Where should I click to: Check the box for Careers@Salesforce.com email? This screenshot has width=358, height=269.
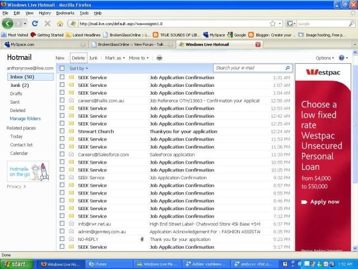pyautogui.click(x=62, y=154)
